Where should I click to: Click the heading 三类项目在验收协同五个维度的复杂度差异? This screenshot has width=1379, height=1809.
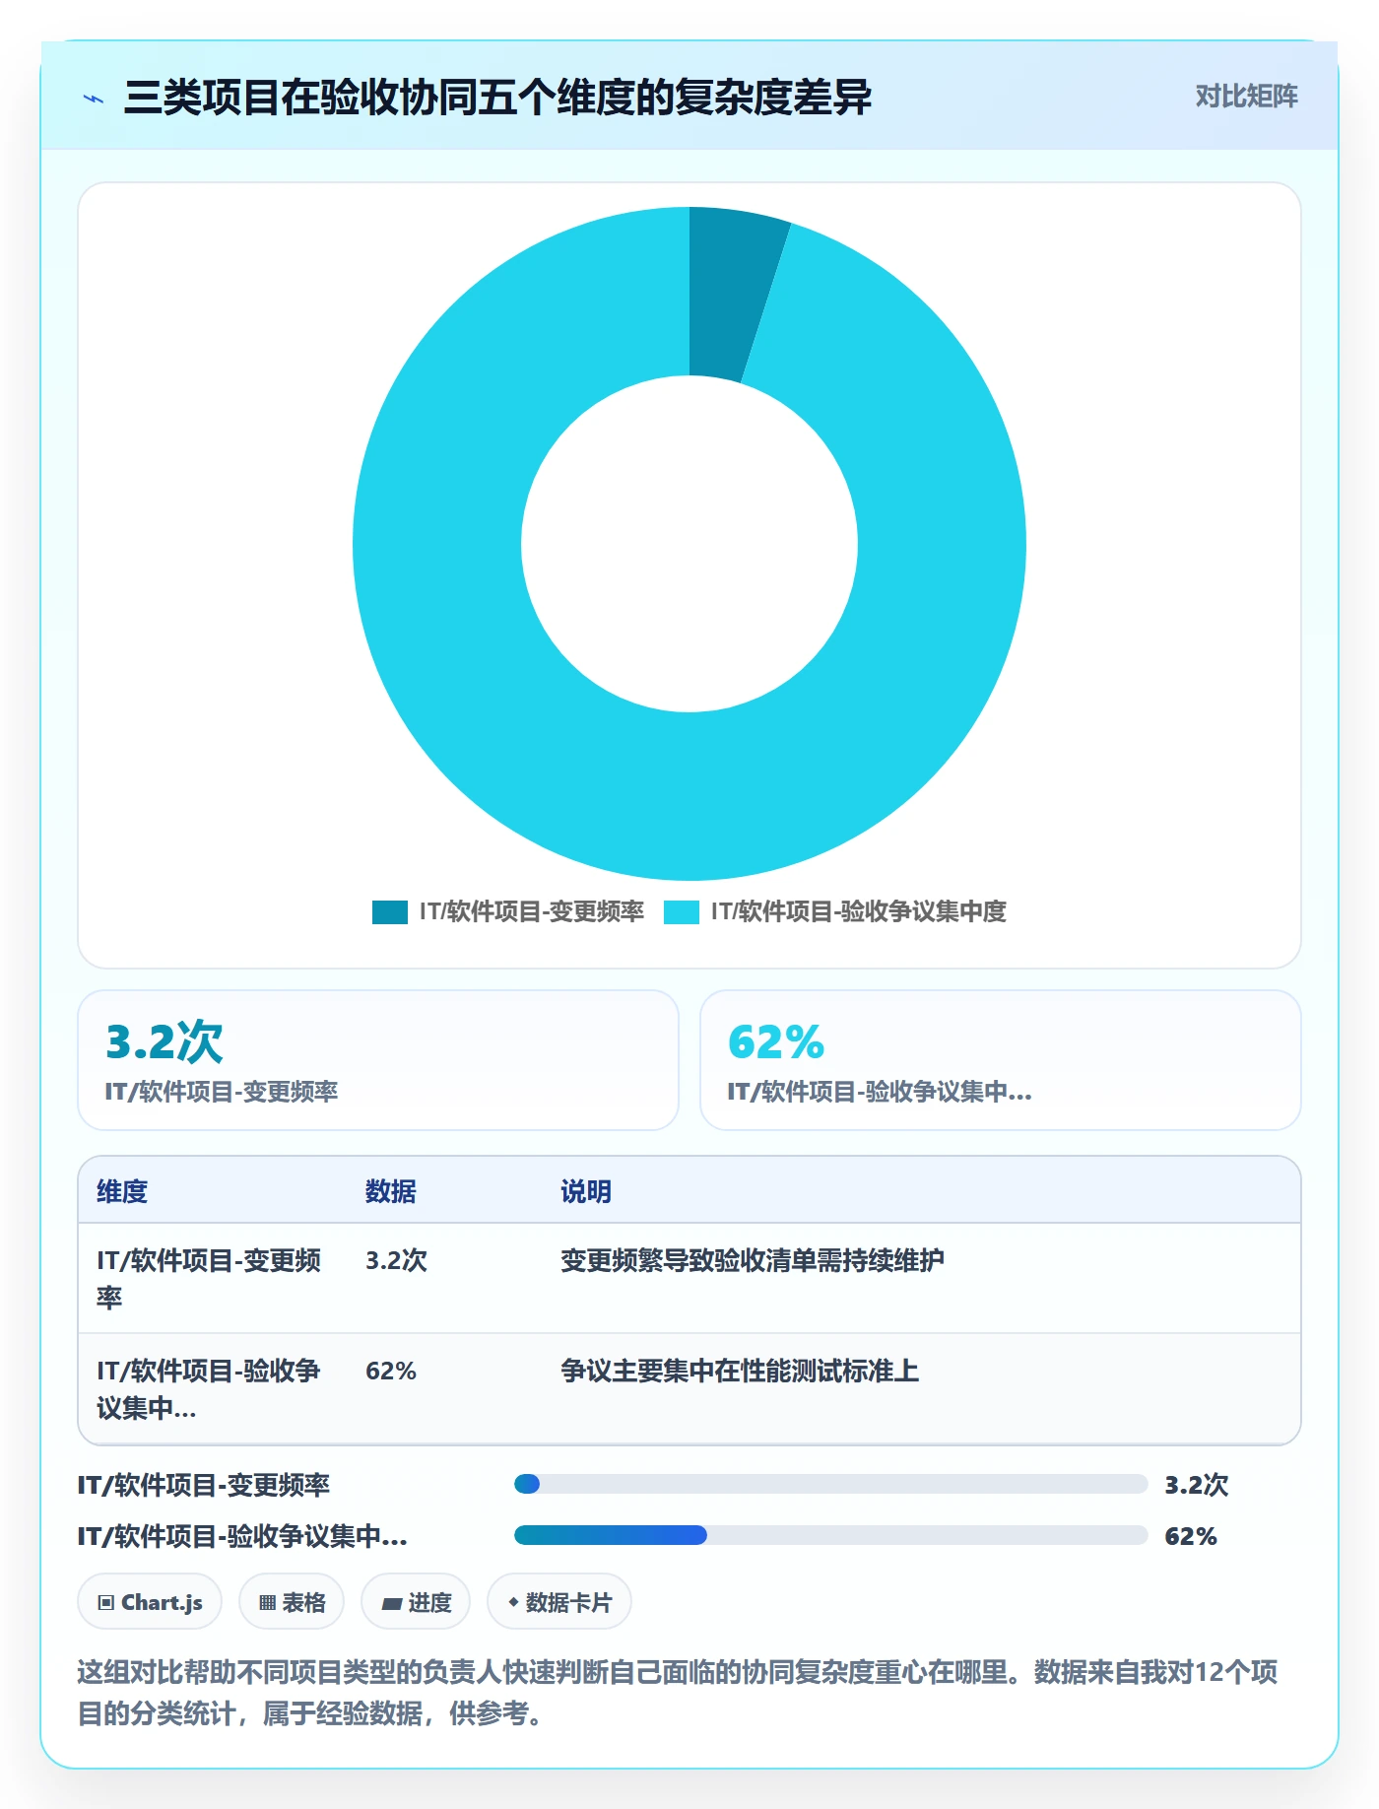tap(497, 98)
